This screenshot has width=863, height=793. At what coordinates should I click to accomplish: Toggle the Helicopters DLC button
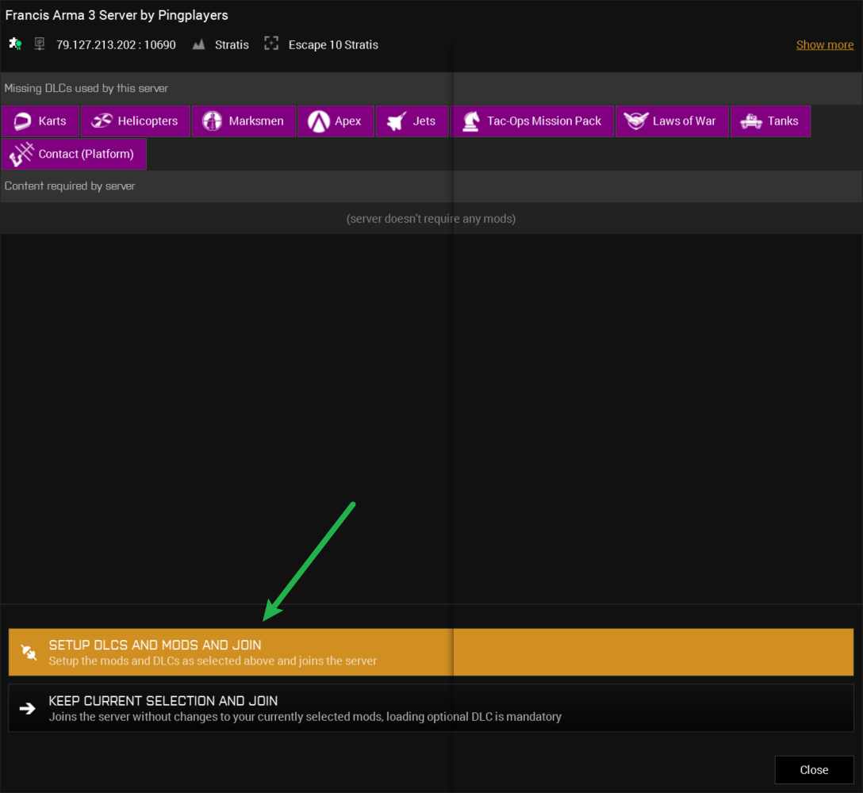136,121
